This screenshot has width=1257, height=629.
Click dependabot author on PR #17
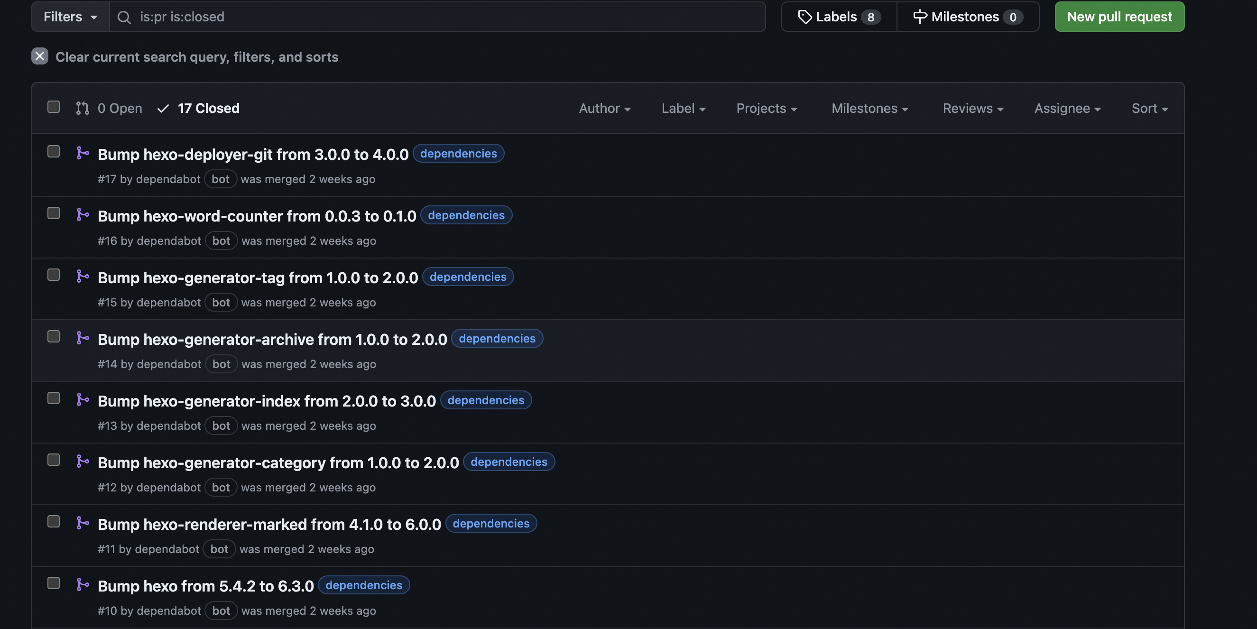click(x=168, y=179)
